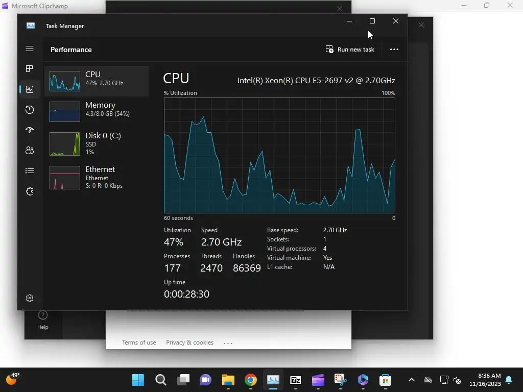Click the Virtual machine: Yes value
Viewport: 523px width, 392px height.
(x=327, y=258)
